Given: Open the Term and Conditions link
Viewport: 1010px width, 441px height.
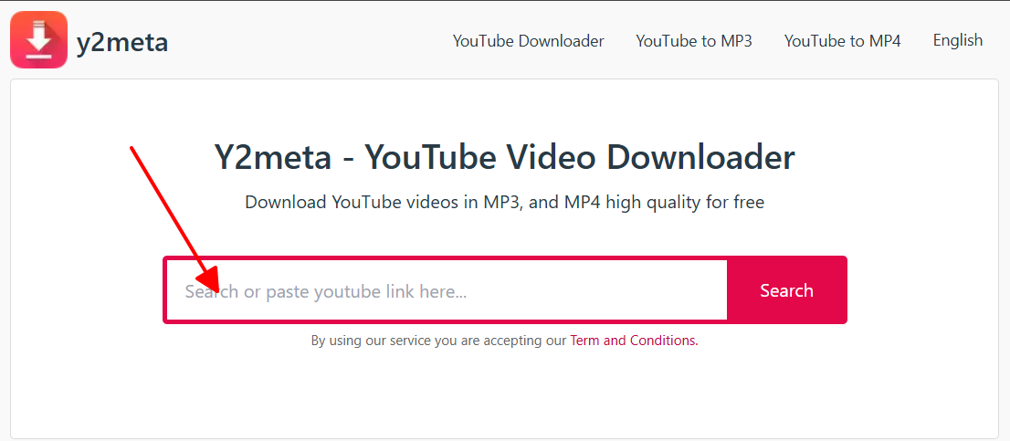Looking at the screenshot, I should pos(634,341).
